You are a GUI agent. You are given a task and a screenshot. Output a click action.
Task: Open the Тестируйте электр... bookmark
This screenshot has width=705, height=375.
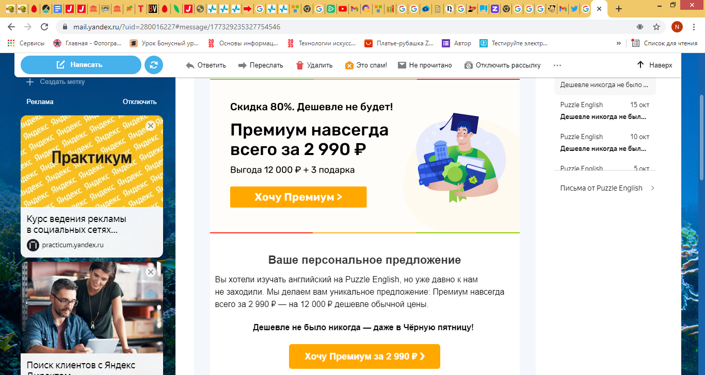coord(514,43)
